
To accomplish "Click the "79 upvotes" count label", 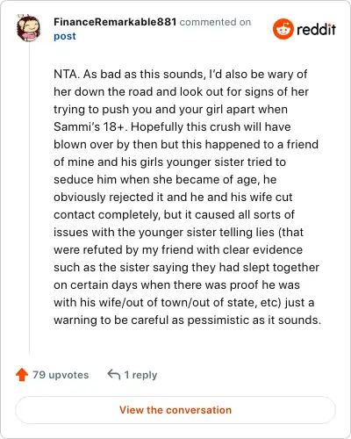I will [61, 375].
